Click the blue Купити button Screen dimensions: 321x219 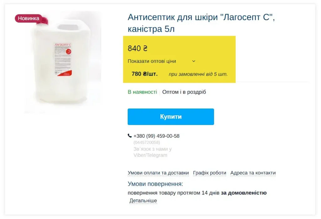(171, 117)
